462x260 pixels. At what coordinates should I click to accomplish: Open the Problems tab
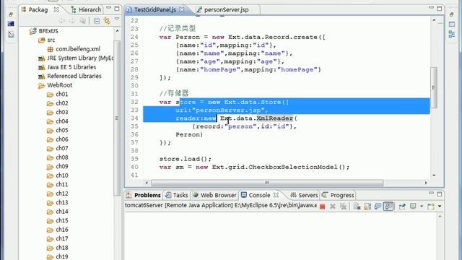pyautogui.click(x=144, y=195)
